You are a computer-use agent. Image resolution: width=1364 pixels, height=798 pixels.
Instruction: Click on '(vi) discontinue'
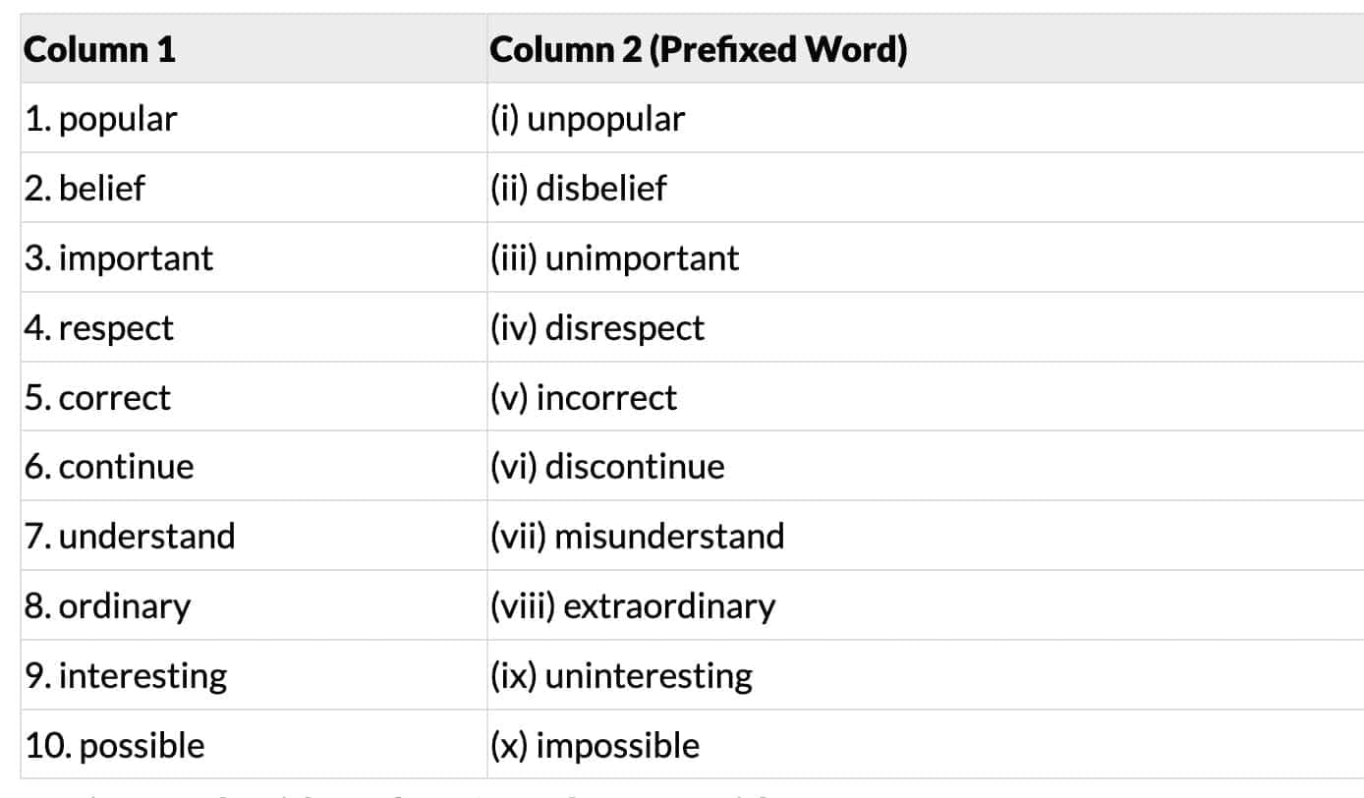[607, 466]
